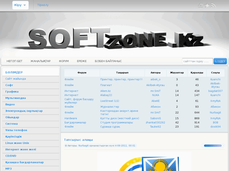229x171 pixels.
Task: Click rating minus button
Action: click(202, 146)
